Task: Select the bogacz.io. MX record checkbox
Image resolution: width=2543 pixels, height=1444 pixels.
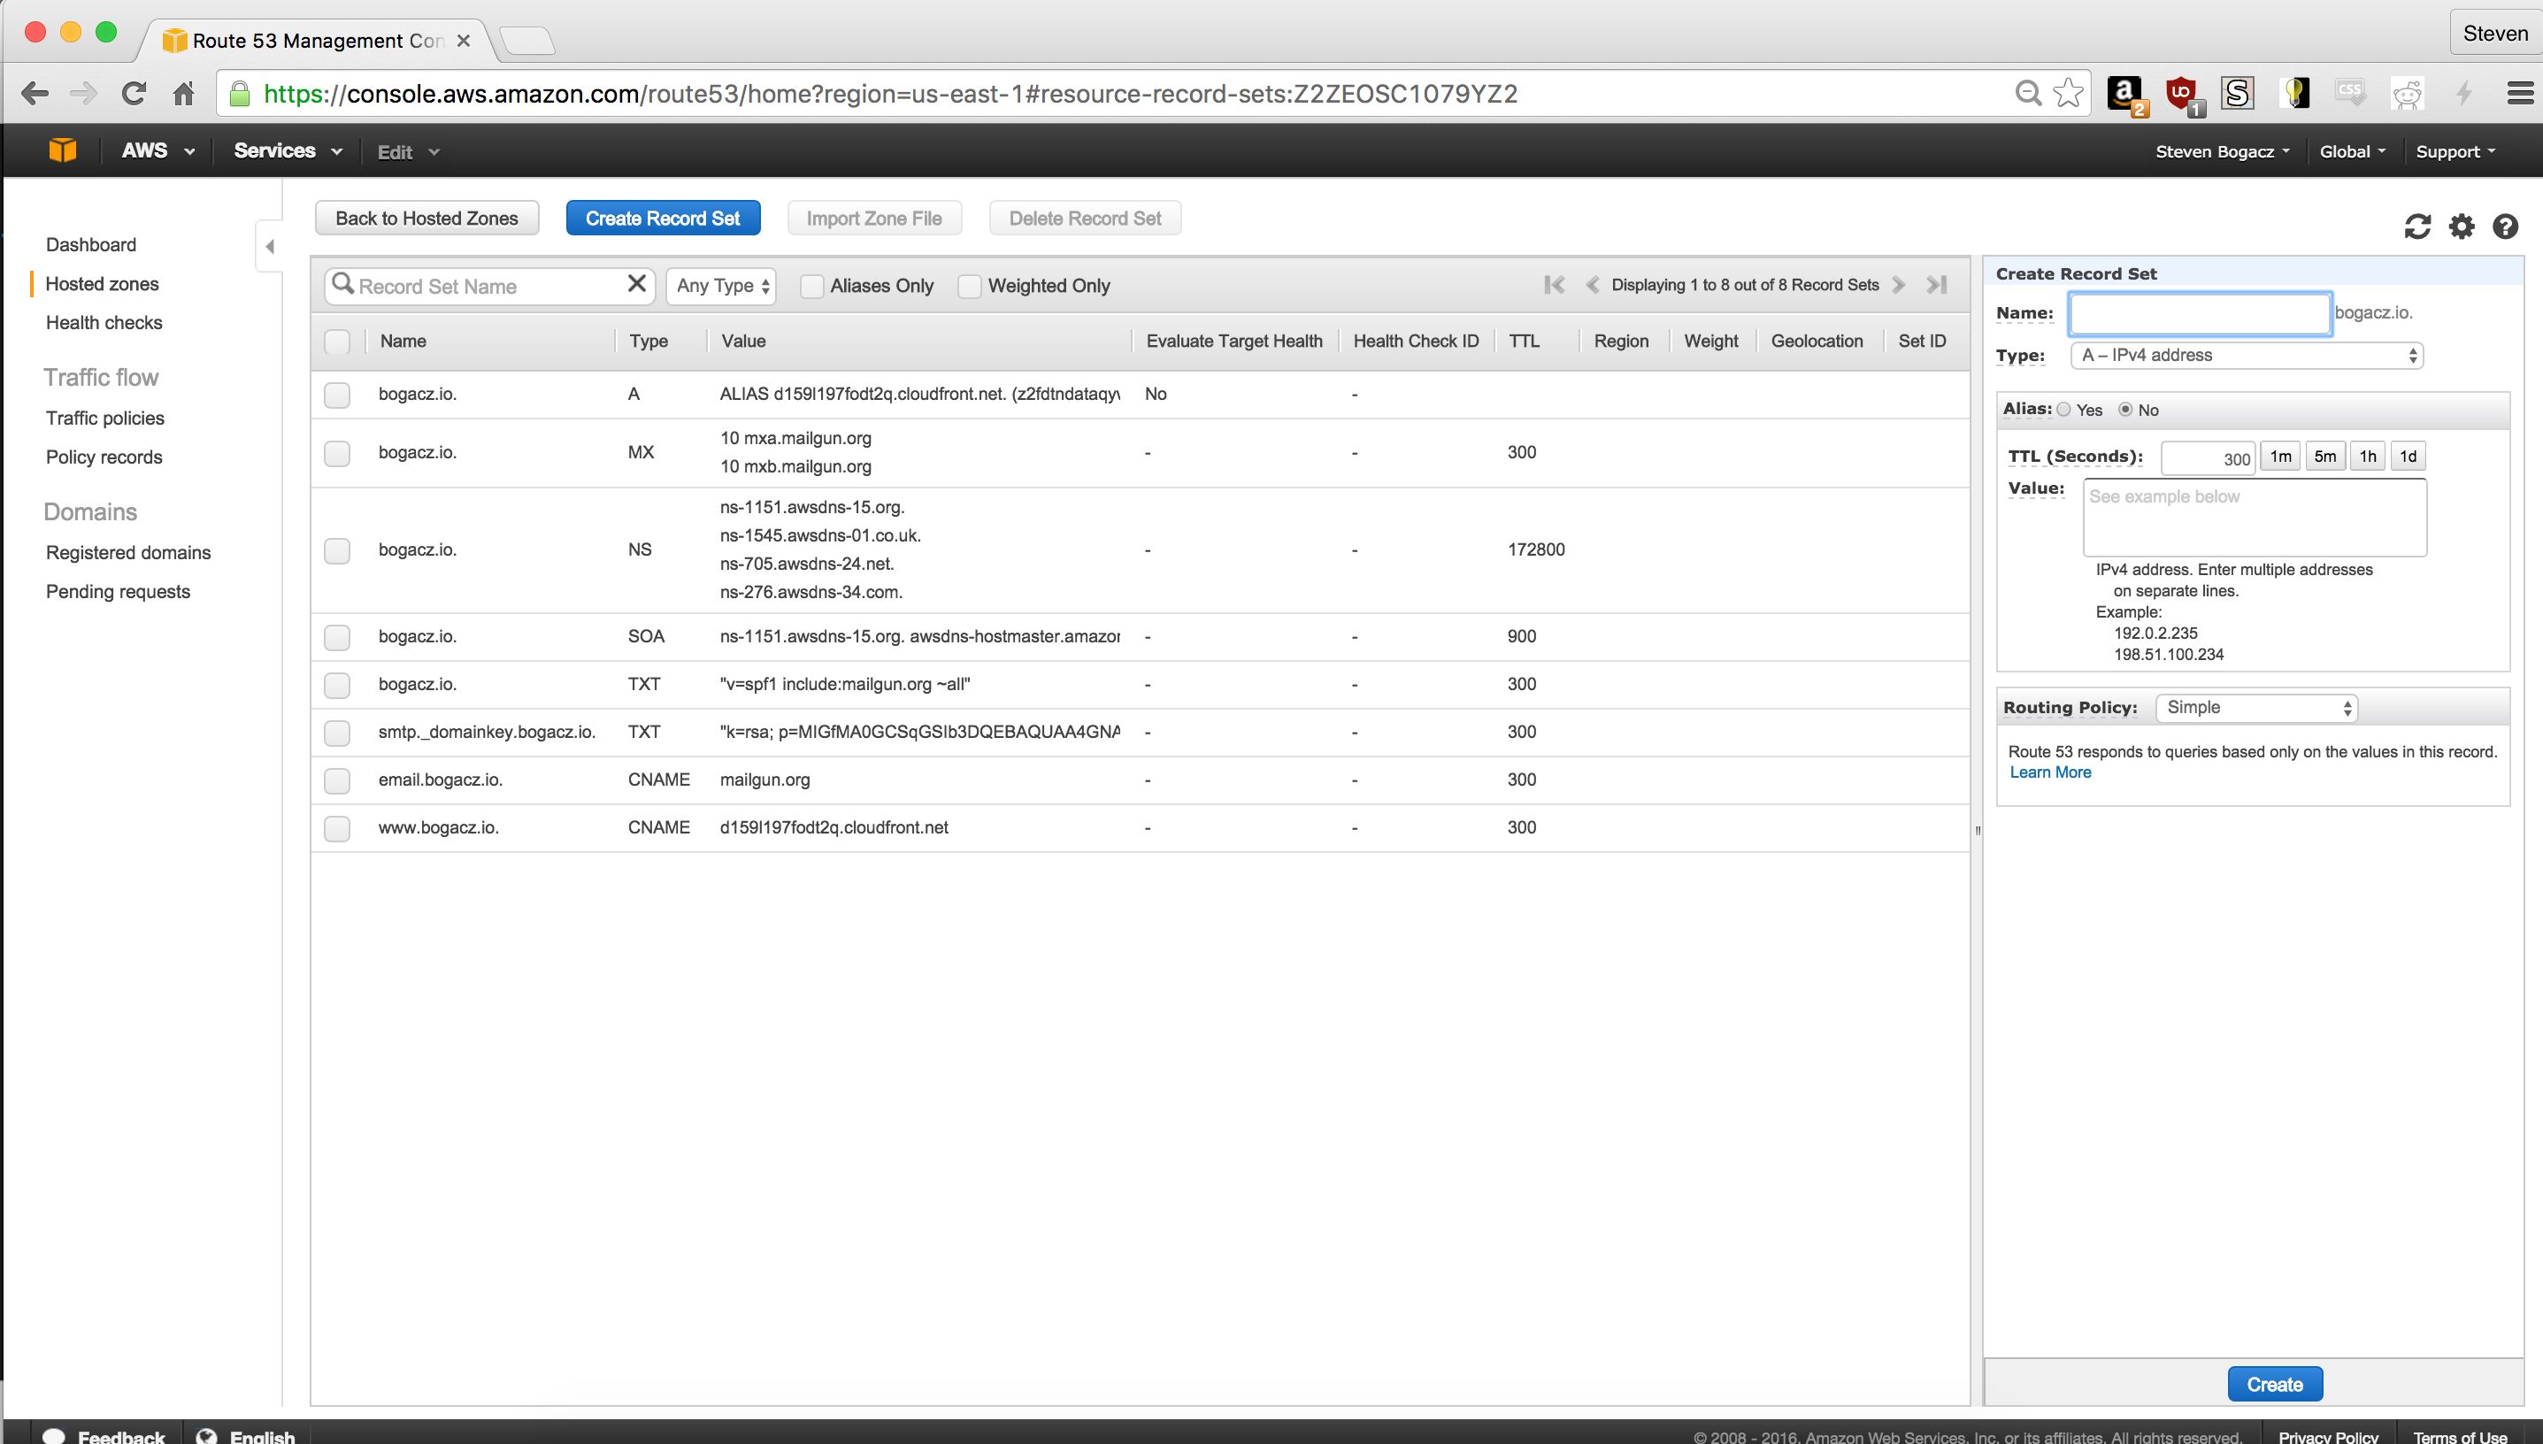Action: [x=337, y=453]
